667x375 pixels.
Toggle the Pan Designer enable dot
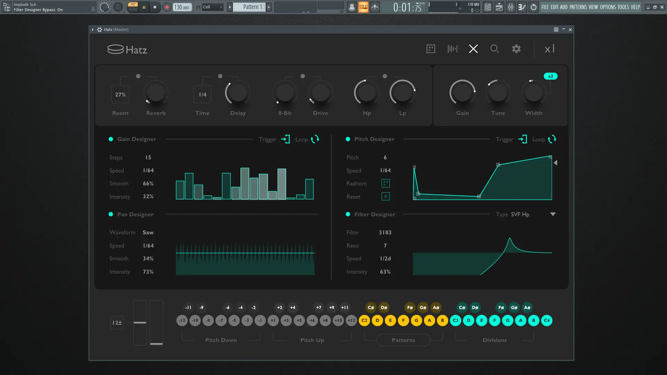click(111, 214)
